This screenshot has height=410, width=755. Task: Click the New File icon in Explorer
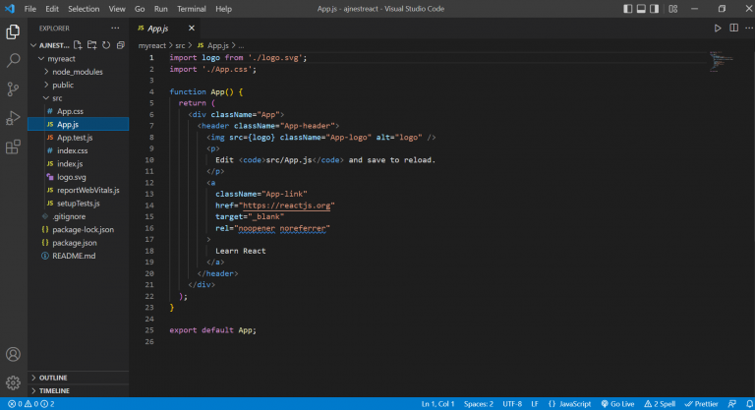(79, 44)
